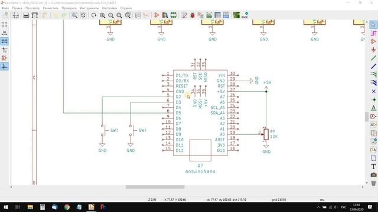
Task: Activate highlight net tool
Action: (x=373, y=33)
